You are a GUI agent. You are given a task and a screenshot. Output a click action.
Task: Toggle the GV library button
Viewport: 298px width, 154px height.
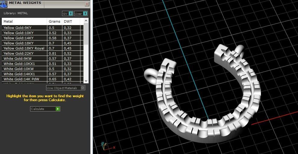pos(68,14)
